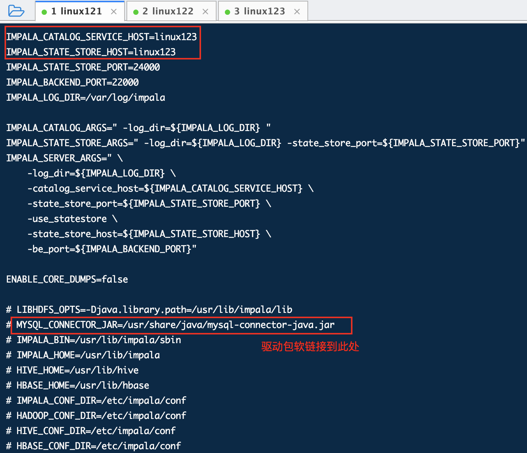Click the IMPALA_SERVER_ARGS line
This screenshot has height=453, width=527.
(64, 158)
